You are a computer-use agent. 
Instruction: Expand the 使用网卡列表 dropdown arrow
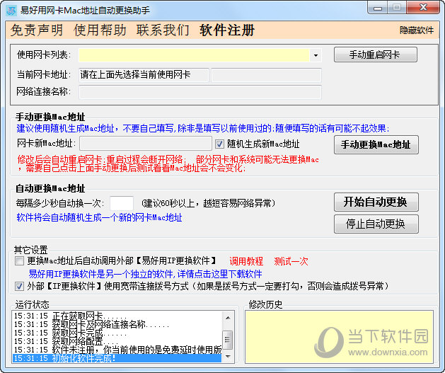(x=316, y=55)
